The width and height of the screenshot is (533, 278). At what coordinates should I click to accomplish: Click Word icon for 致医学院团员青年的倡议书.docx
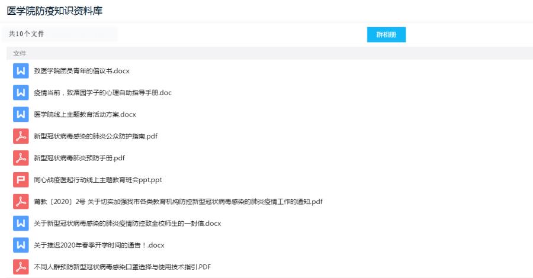click(21, 71)
